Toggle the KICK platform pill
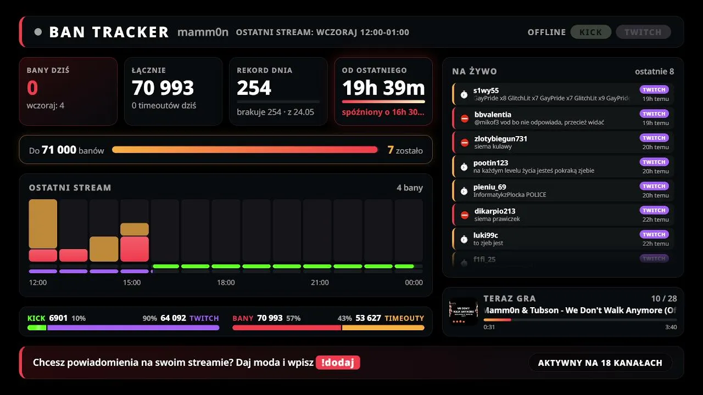 pyautogui.click(x=591, y=32)
